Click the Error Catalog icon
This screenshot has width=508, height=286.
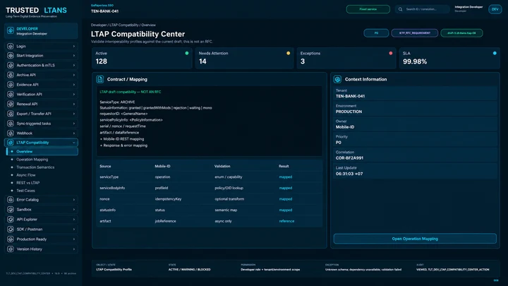tap(11, 200)
